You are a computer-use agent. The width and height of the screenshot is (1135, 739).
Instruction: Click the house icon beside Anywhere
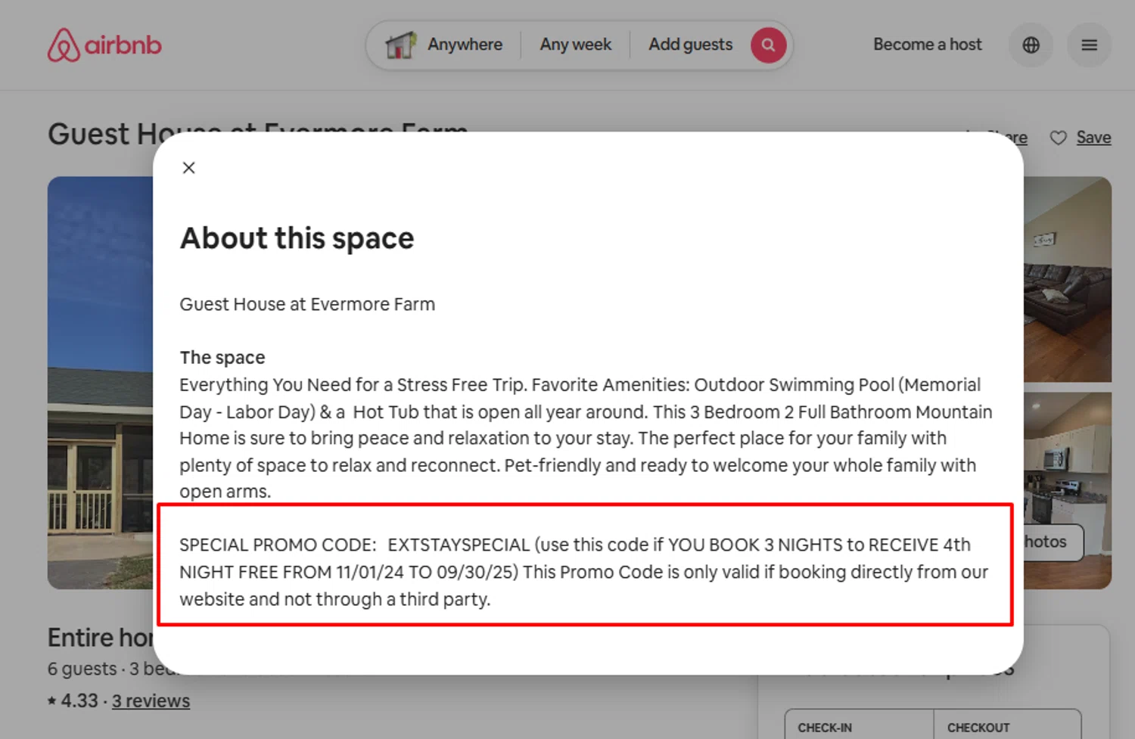pos(401,45)
